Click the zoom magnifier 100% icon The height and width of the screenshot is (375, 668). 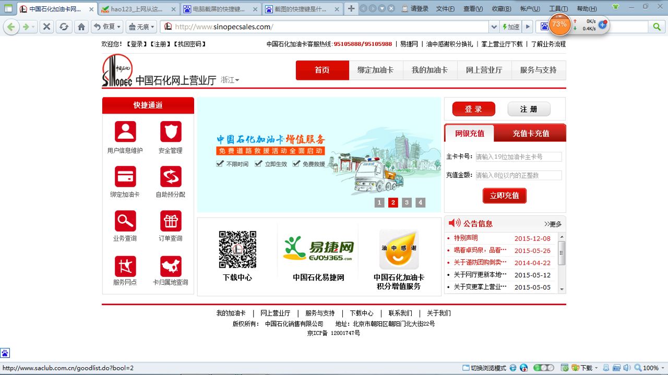[x=638, y=368]
